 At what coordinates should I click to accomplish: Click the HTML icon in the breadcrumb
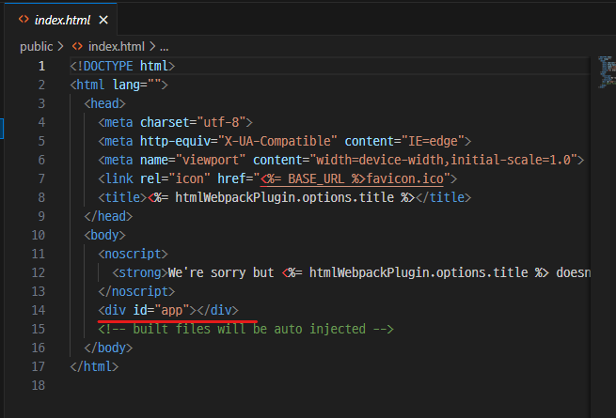coord(77,46)
